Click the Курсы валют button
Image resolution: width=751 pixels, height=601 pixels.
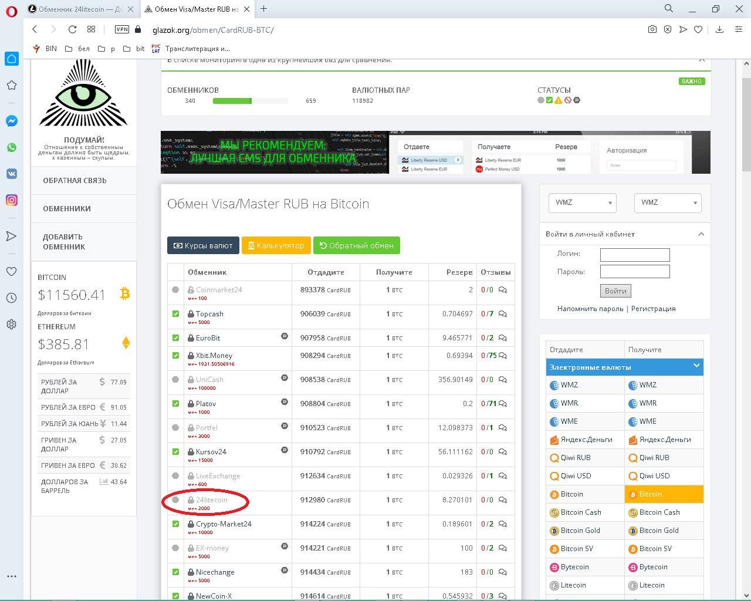203,245
